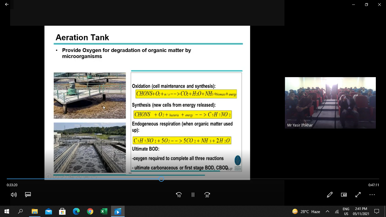Enter full screen mode
The height and width of the screenshot is (217, 386).
tap(358, 195)
